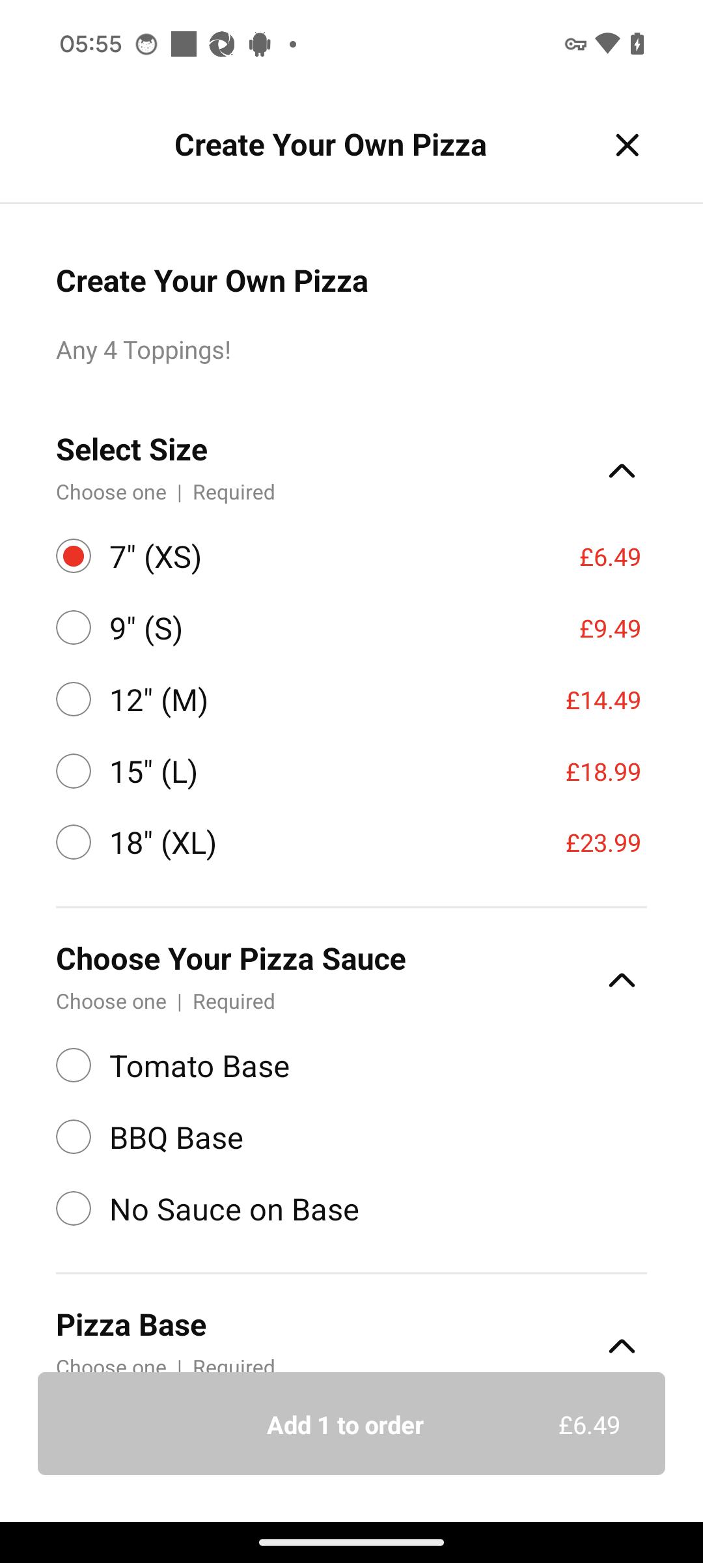Tap the battery charging status icon
703x1563 pixels.
coord(637,44)
